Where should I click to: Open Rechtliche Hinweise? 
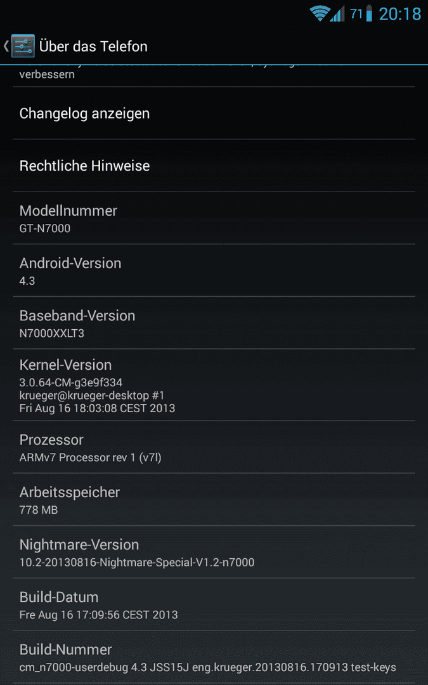214,166
